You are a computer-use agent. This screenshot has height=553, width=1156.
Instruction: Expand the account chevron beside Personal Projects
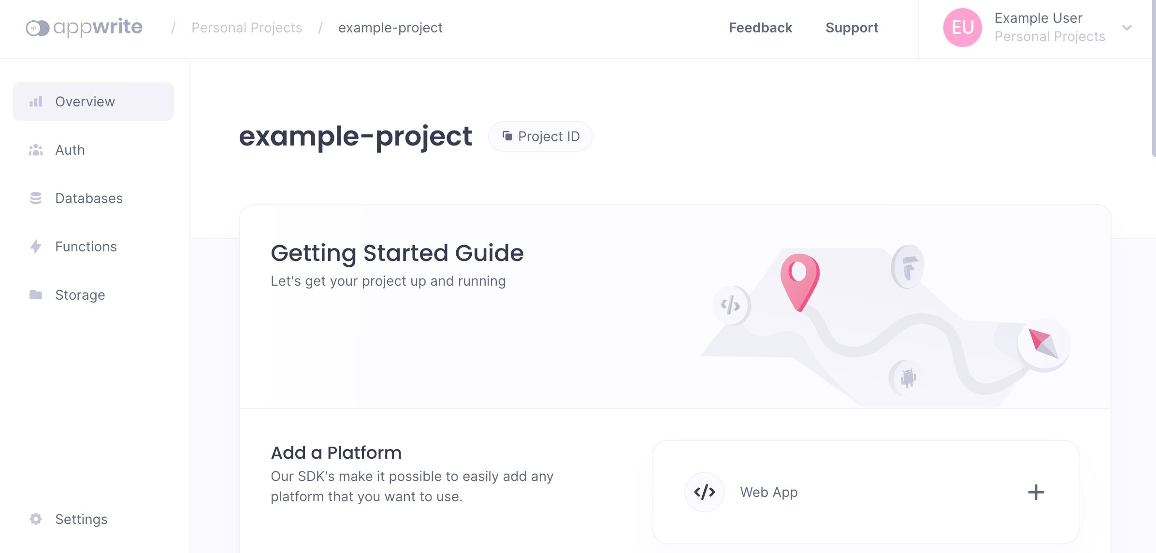click(x=1127, y=28)
